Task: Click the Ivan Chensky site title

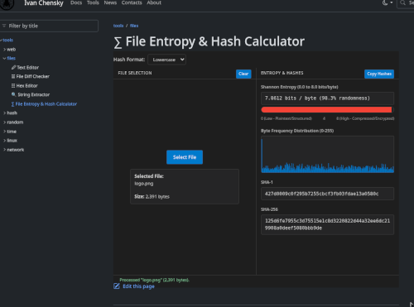Action: click(44, 3)
